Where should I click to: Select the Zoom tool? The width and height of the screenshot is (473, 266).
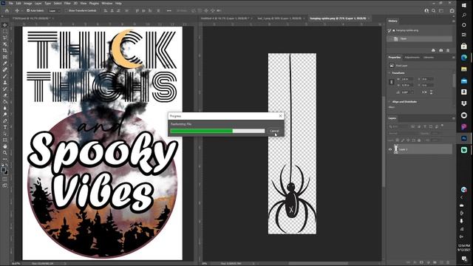(5, 153)
